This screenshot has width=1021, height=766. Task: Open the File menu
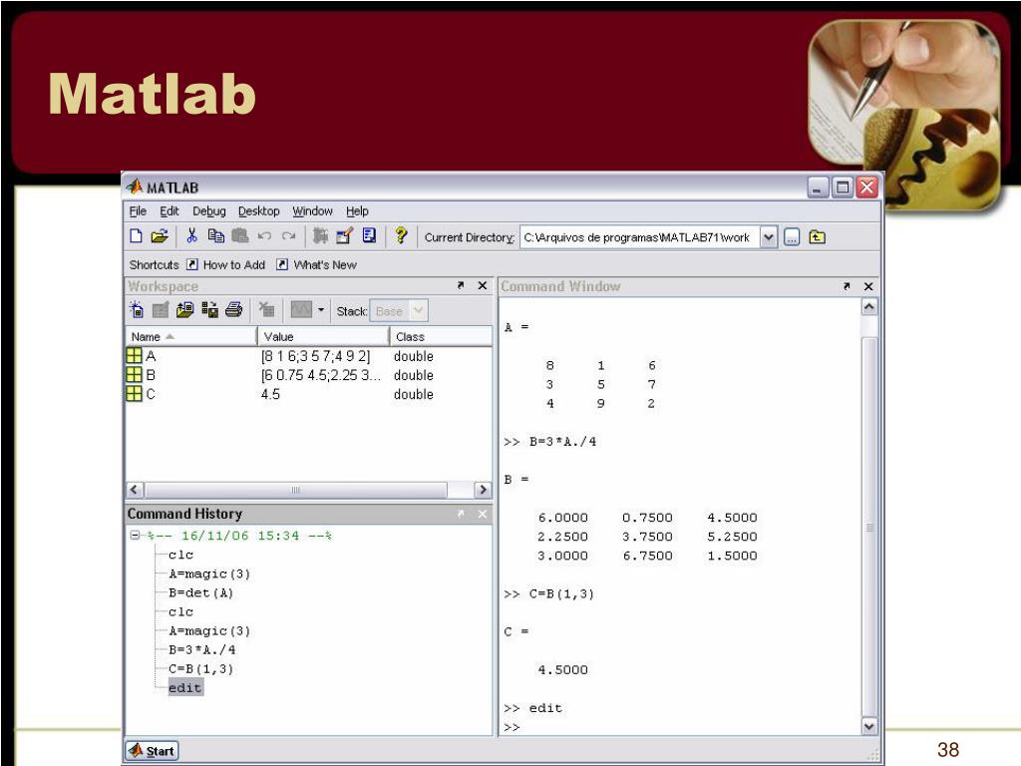[138, 211]
